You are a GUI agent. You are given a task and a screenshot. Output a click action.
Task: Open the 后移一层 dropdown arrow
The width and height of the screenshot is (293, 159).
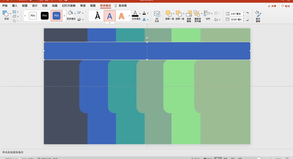[183, 14]
